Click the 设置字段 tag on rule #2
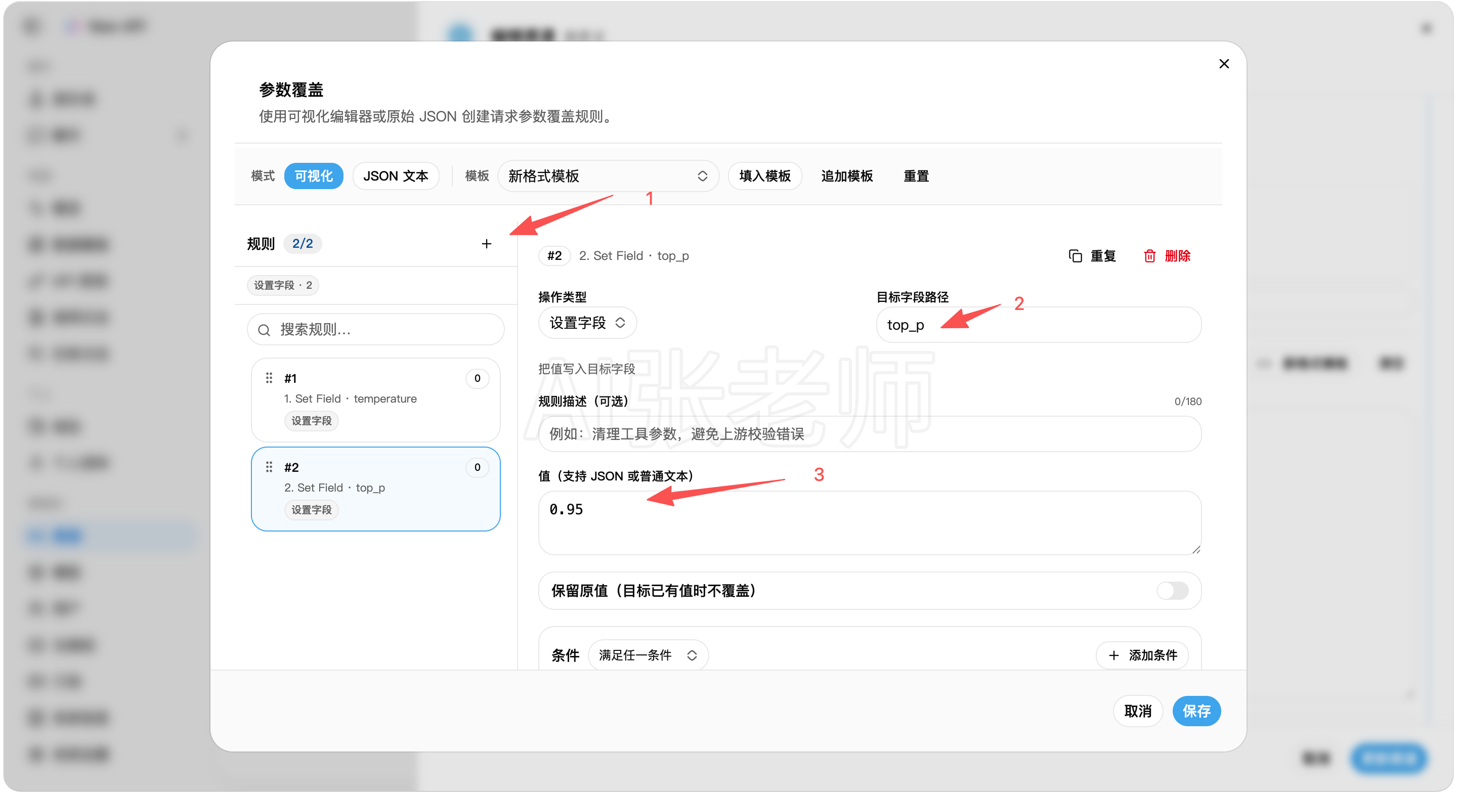This screenshot has width=1457, height=795. (x=311, y=509)
